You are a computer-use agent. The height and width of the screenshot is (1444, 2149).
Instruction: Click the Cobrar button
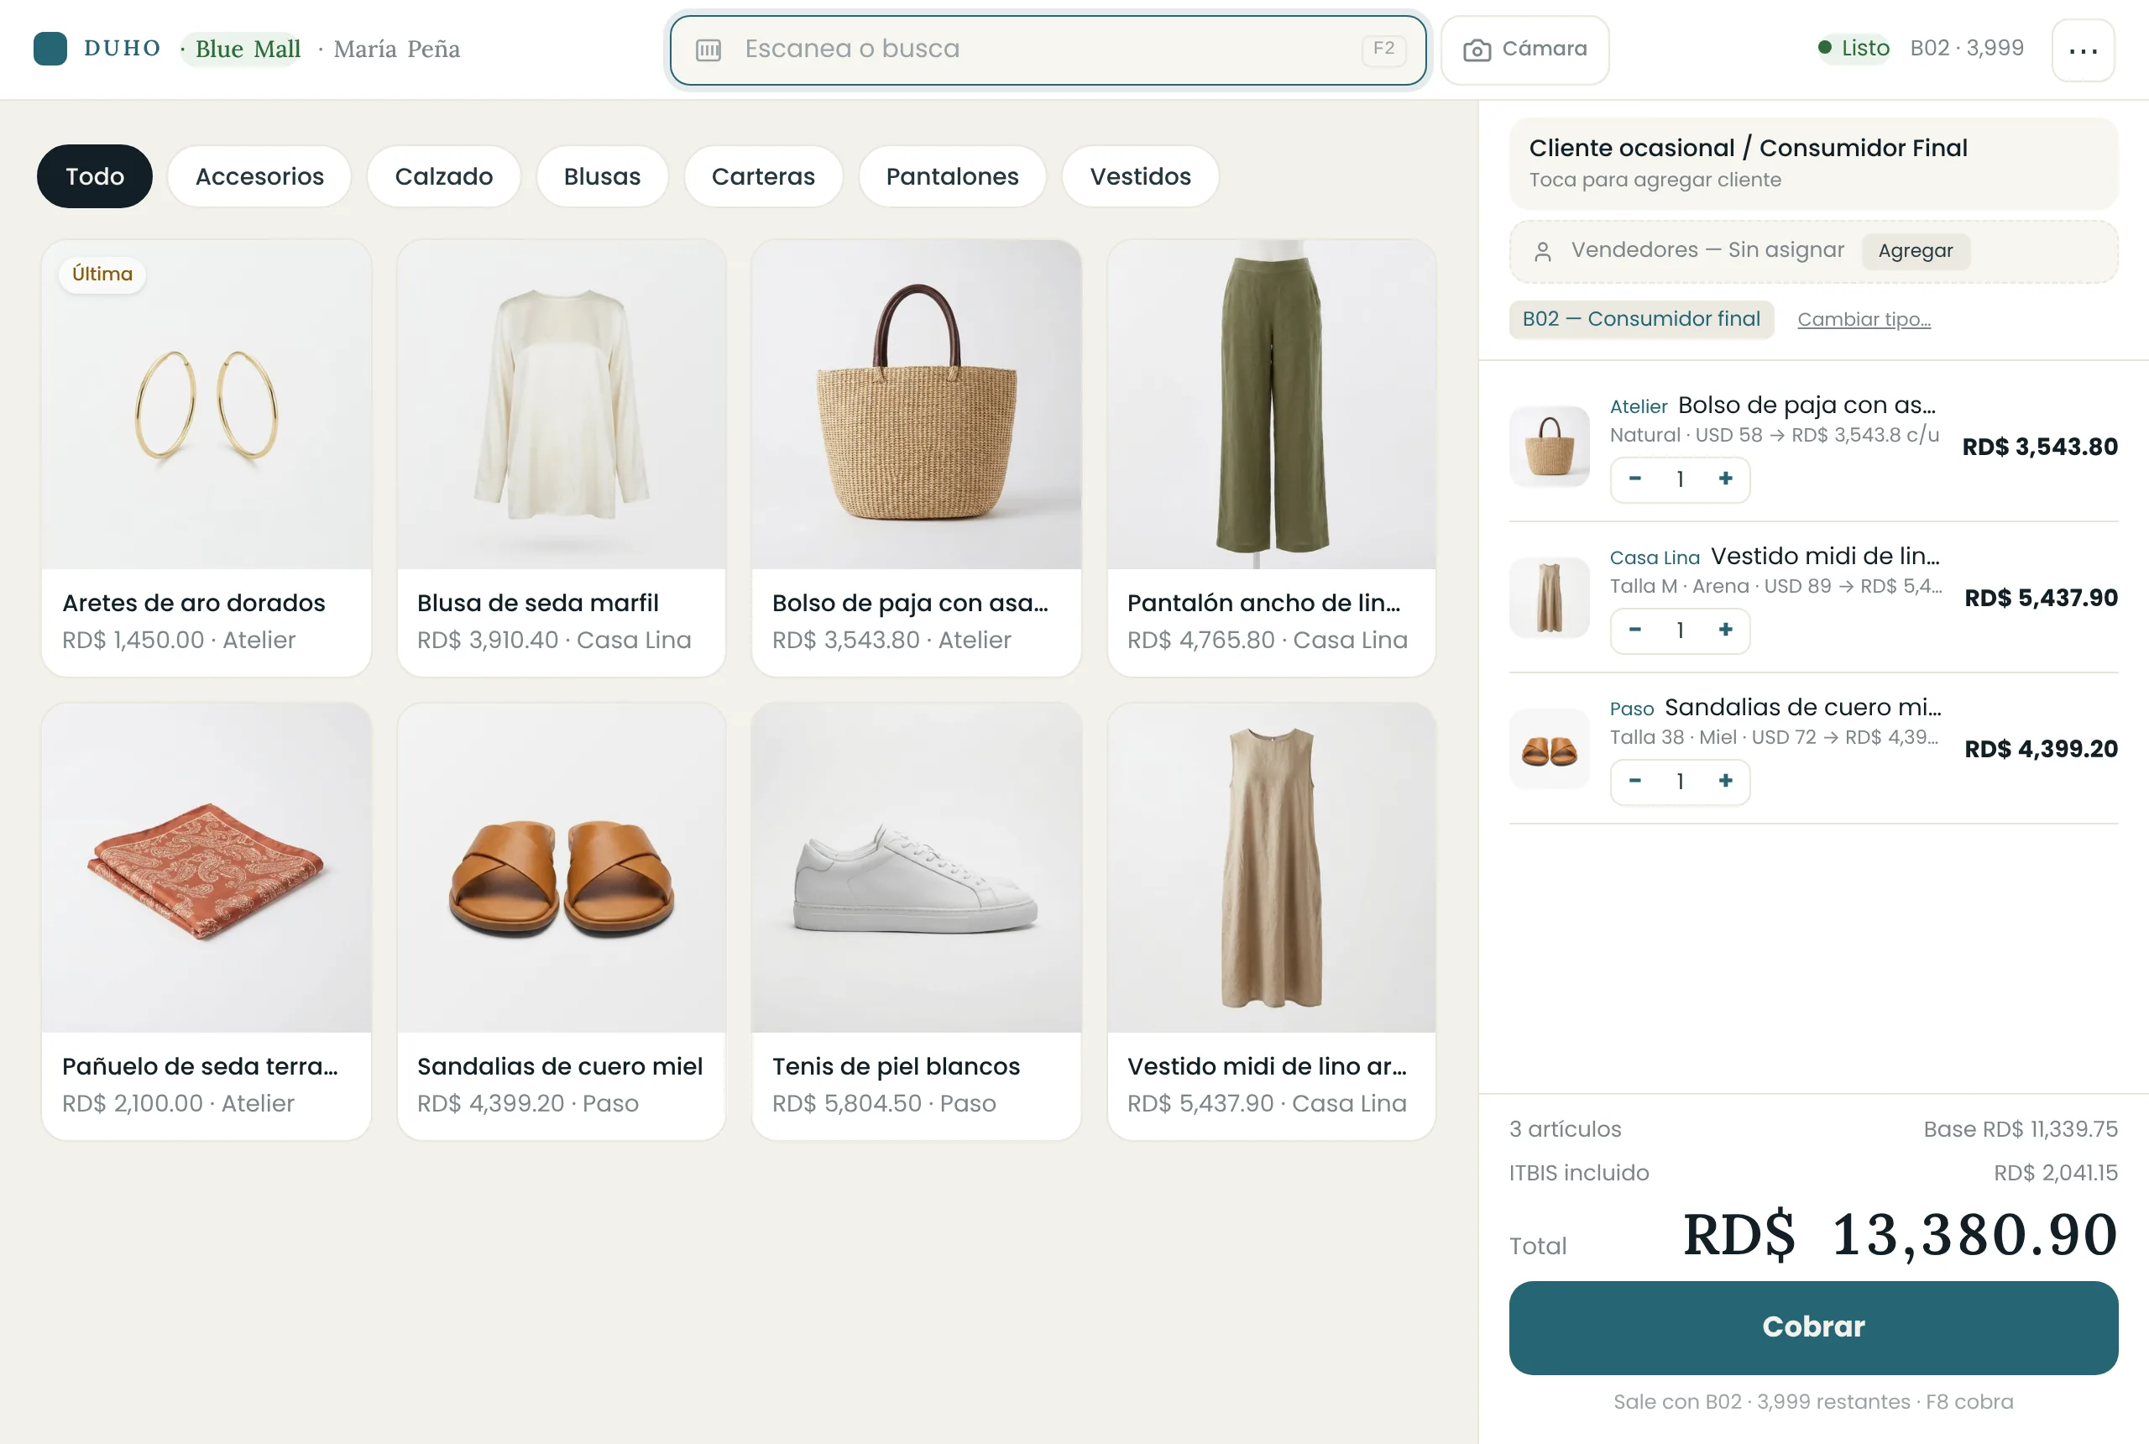[x=1813, y=1327]
